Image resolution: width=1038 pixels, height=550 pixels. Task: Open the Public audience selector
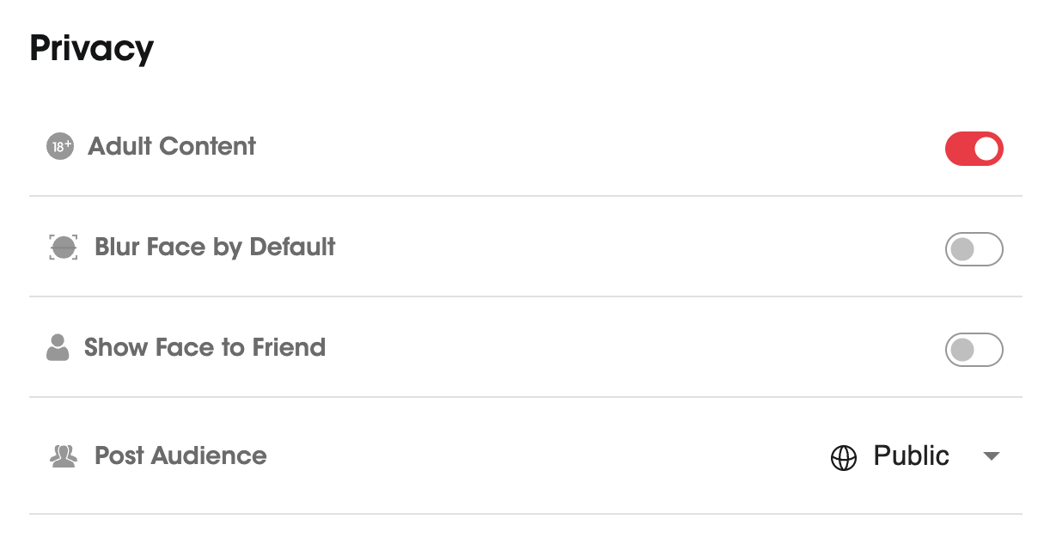click(911, 456)
